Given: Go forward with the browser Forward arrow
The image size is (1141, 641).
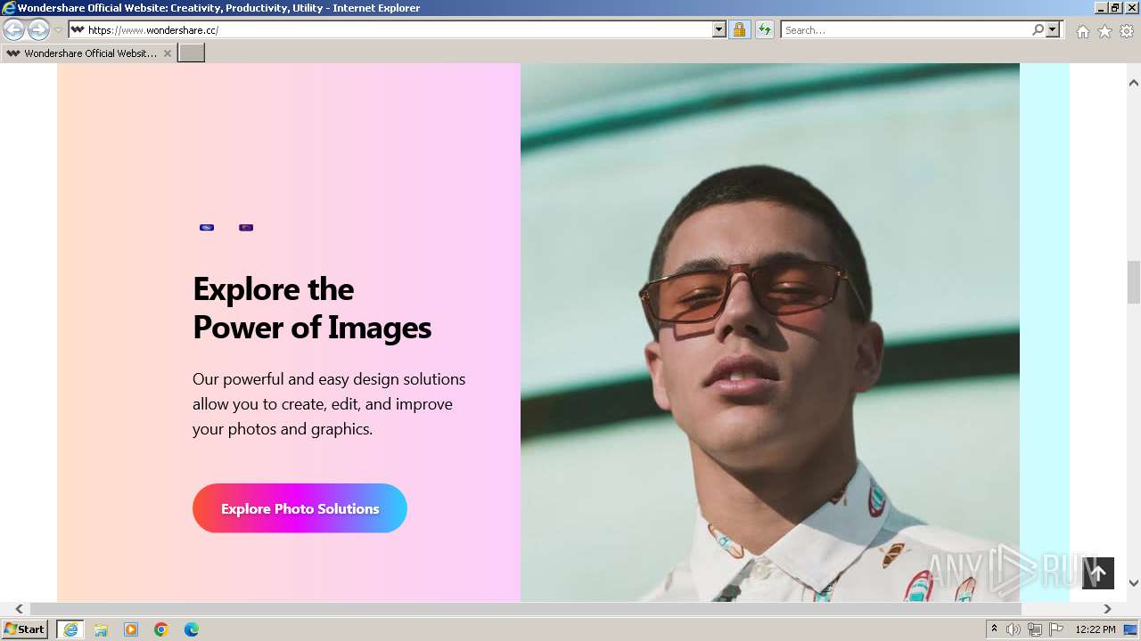Looking at the screenshot, I should [x=38, y=30].
